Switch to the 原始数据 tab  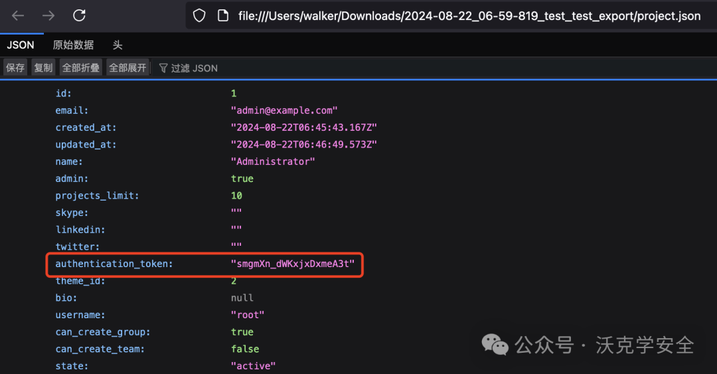(x=73, y=45)
